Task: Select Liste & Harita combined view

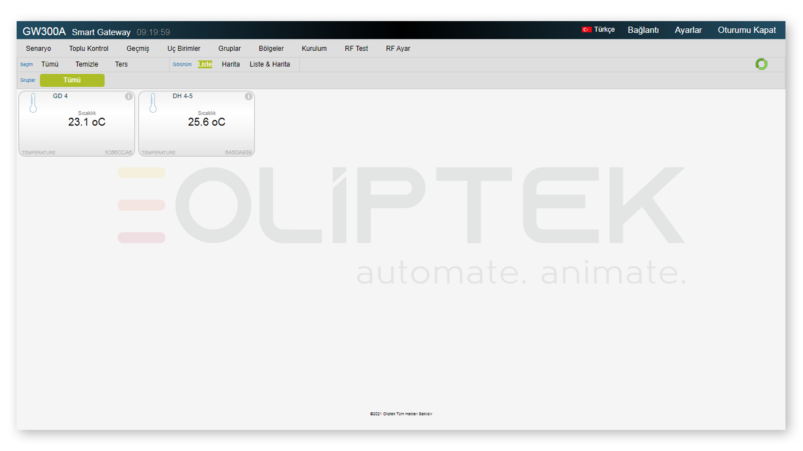Action: pos(270,64)
